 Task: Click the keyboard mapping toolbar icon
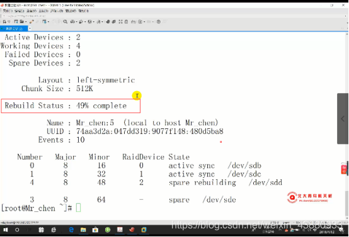click(x=133, y=21)
